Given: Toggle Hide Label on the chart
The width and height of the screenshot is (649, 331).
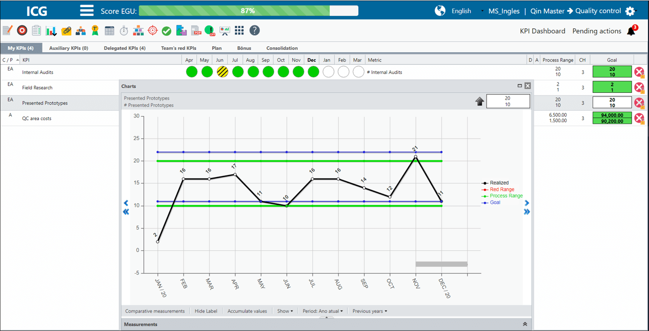Looking at the screenshot, I should pyautogui.click(x=206, y=311).
